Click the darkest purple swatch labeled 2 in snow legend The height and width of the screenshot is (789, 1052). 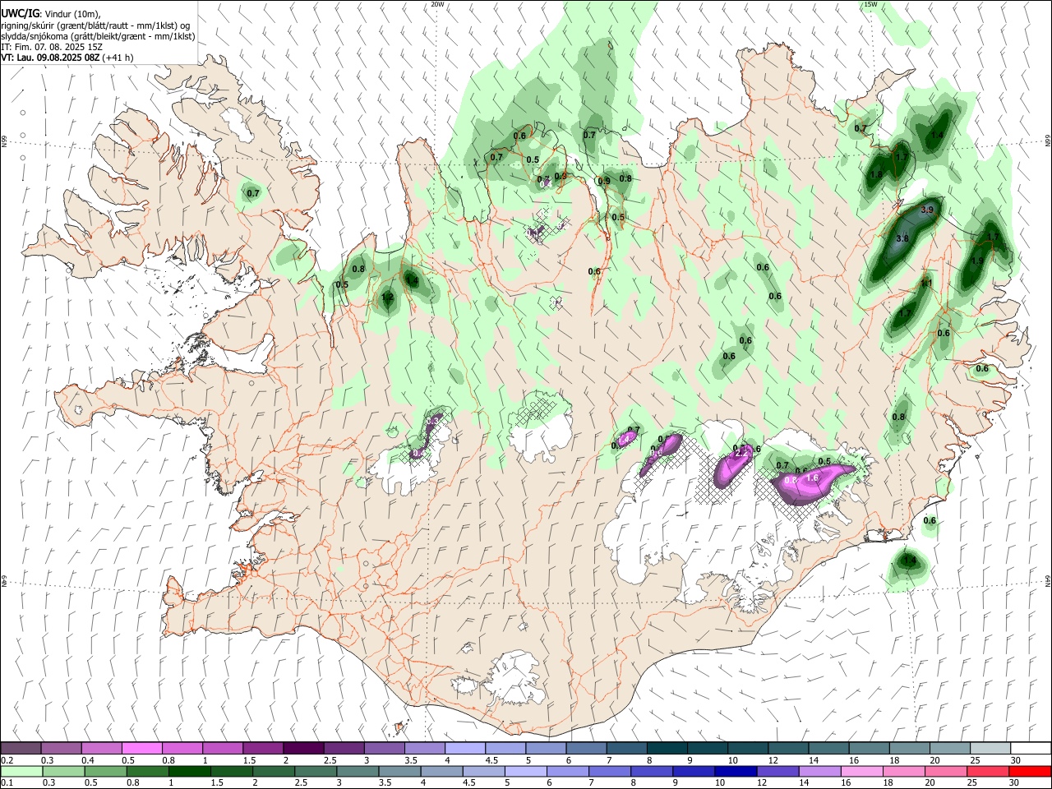[x=303, y=748]
